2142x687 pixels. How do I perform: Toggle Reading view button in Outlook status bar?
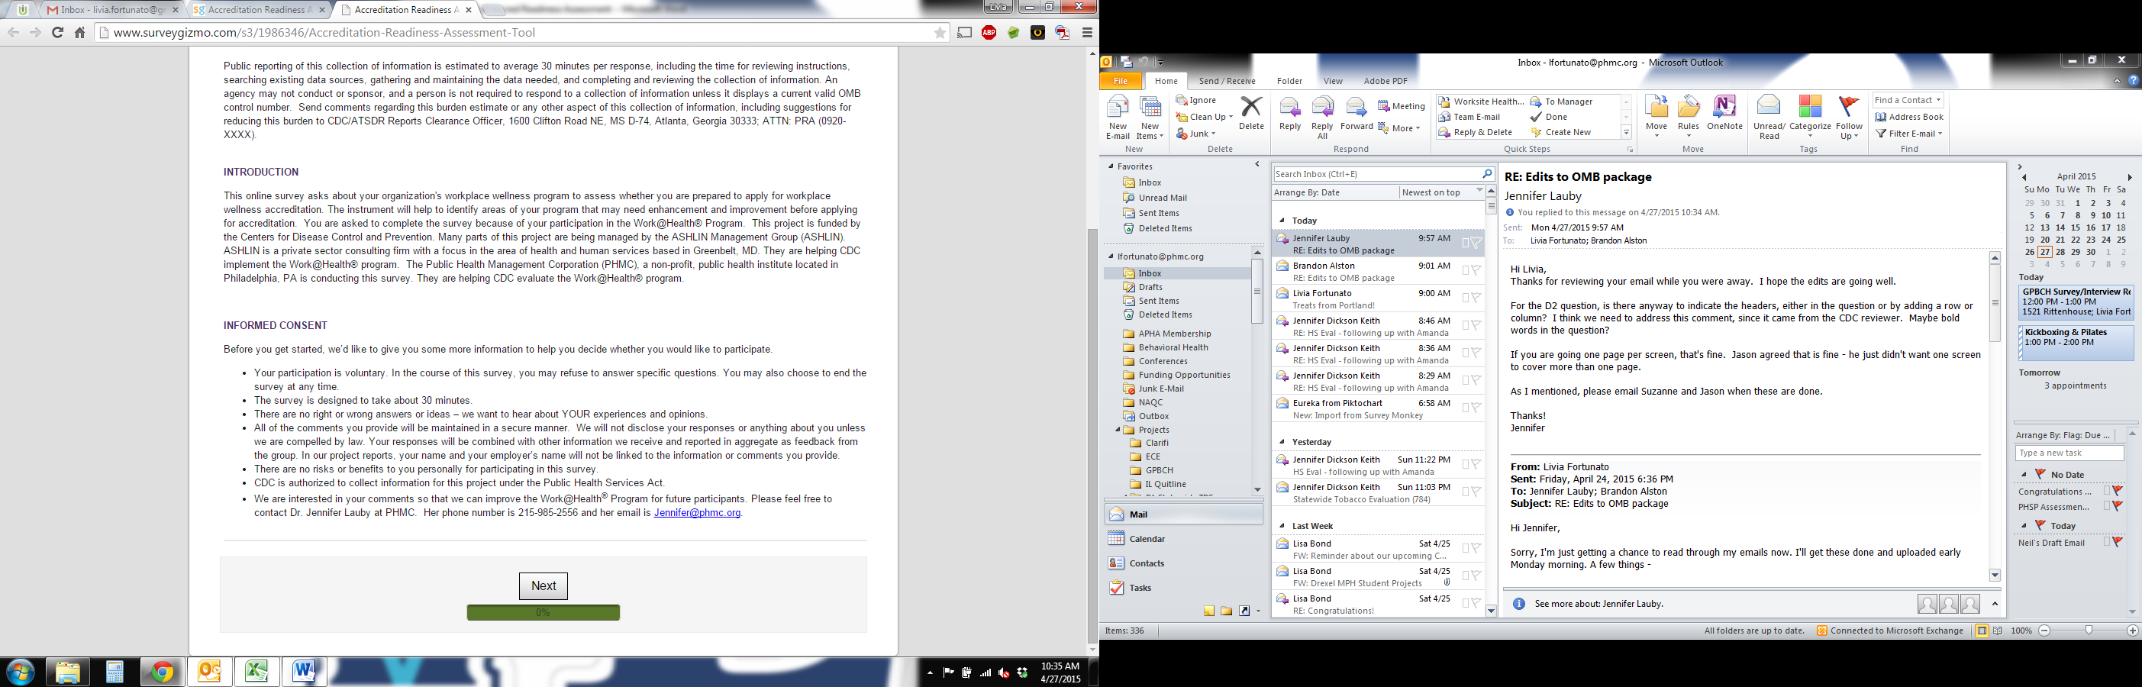point(1997,631)
